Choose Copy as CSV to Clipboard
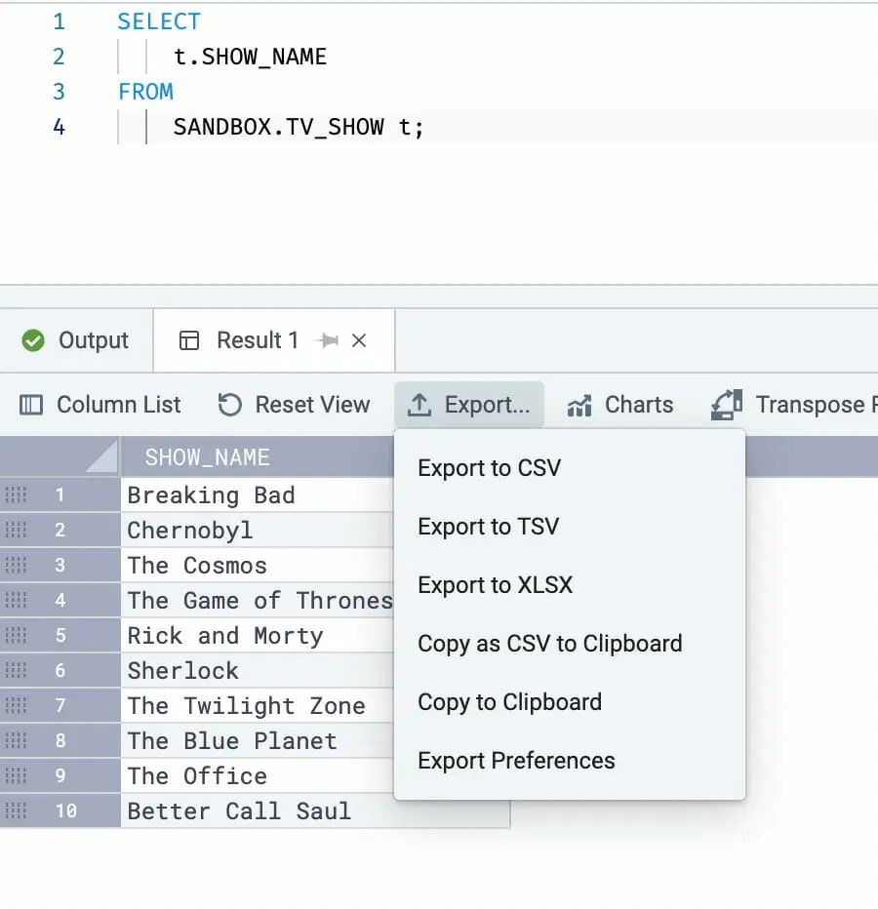Viewport: 878px width, 909px height. tap(549, 644)
